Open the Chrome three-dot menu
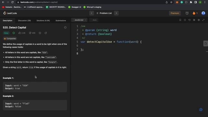 pos(205,2)
